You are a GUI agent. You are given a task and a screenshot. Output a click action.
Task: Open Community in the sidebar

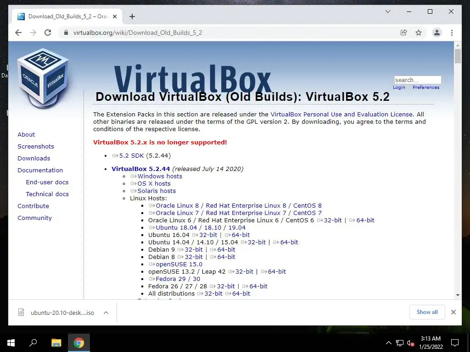tap(34, 218)
